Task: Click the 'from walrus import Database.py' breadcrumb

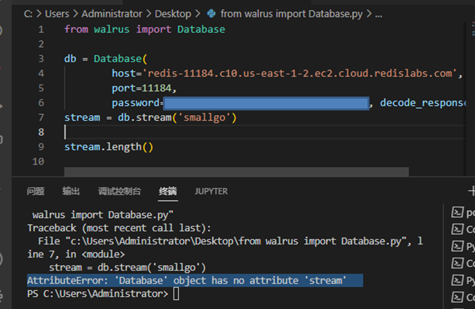Action: click(291, 14)
